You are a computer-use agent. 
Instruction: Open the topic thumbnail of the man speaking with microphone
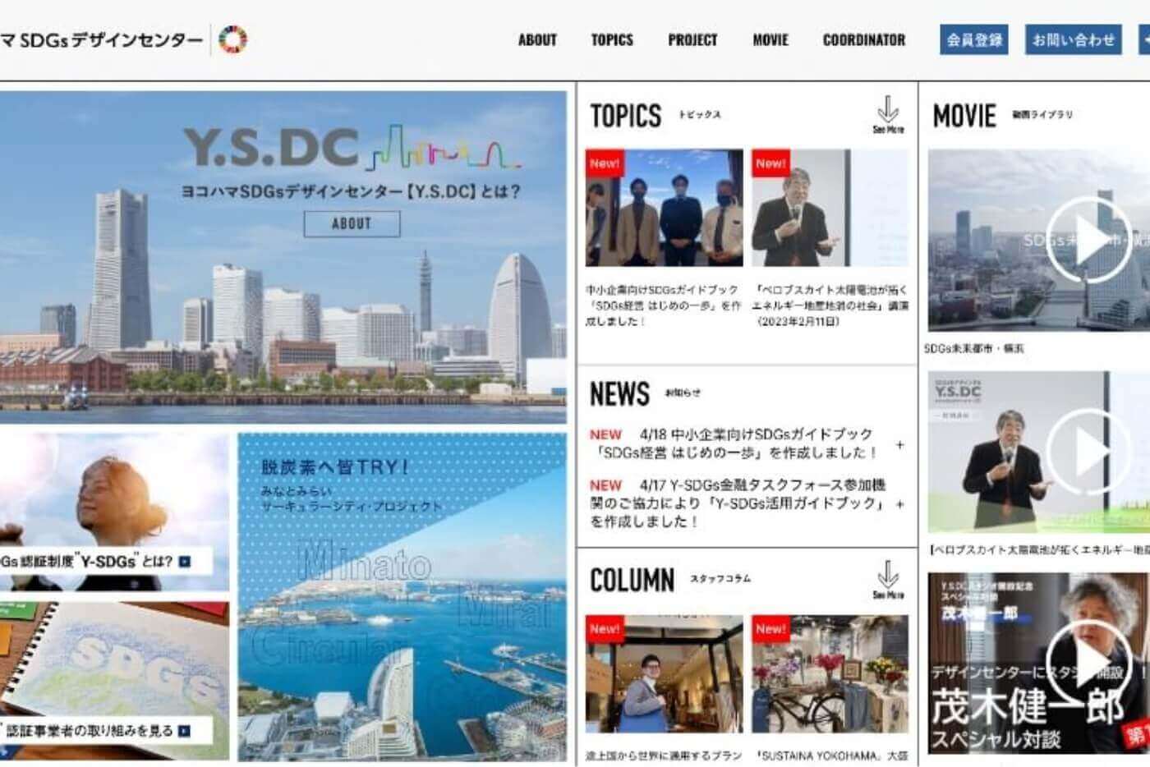click(830, 208)
